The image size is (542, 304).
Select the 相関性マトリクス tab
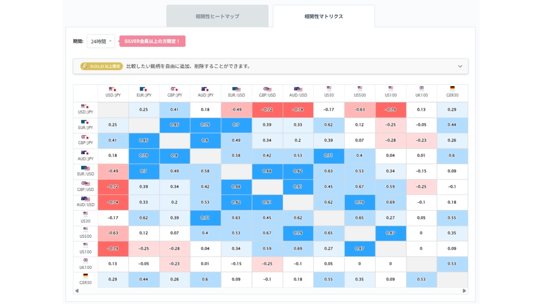(x=324, y=16)
